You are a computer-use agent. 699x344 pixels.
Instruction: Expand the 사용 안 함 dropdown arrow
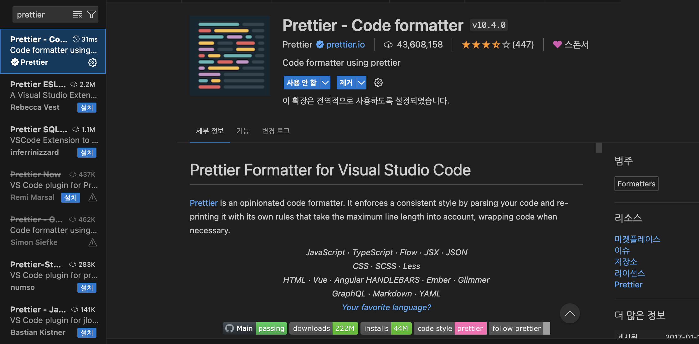point(325,83)
